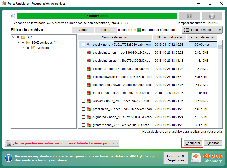Select the D (1) tree label
This screenshot has height=168, width=227.
pos(30,37)
